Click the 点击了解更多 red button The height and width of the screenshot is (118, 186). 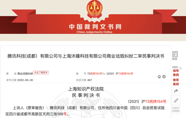point(41,72)
